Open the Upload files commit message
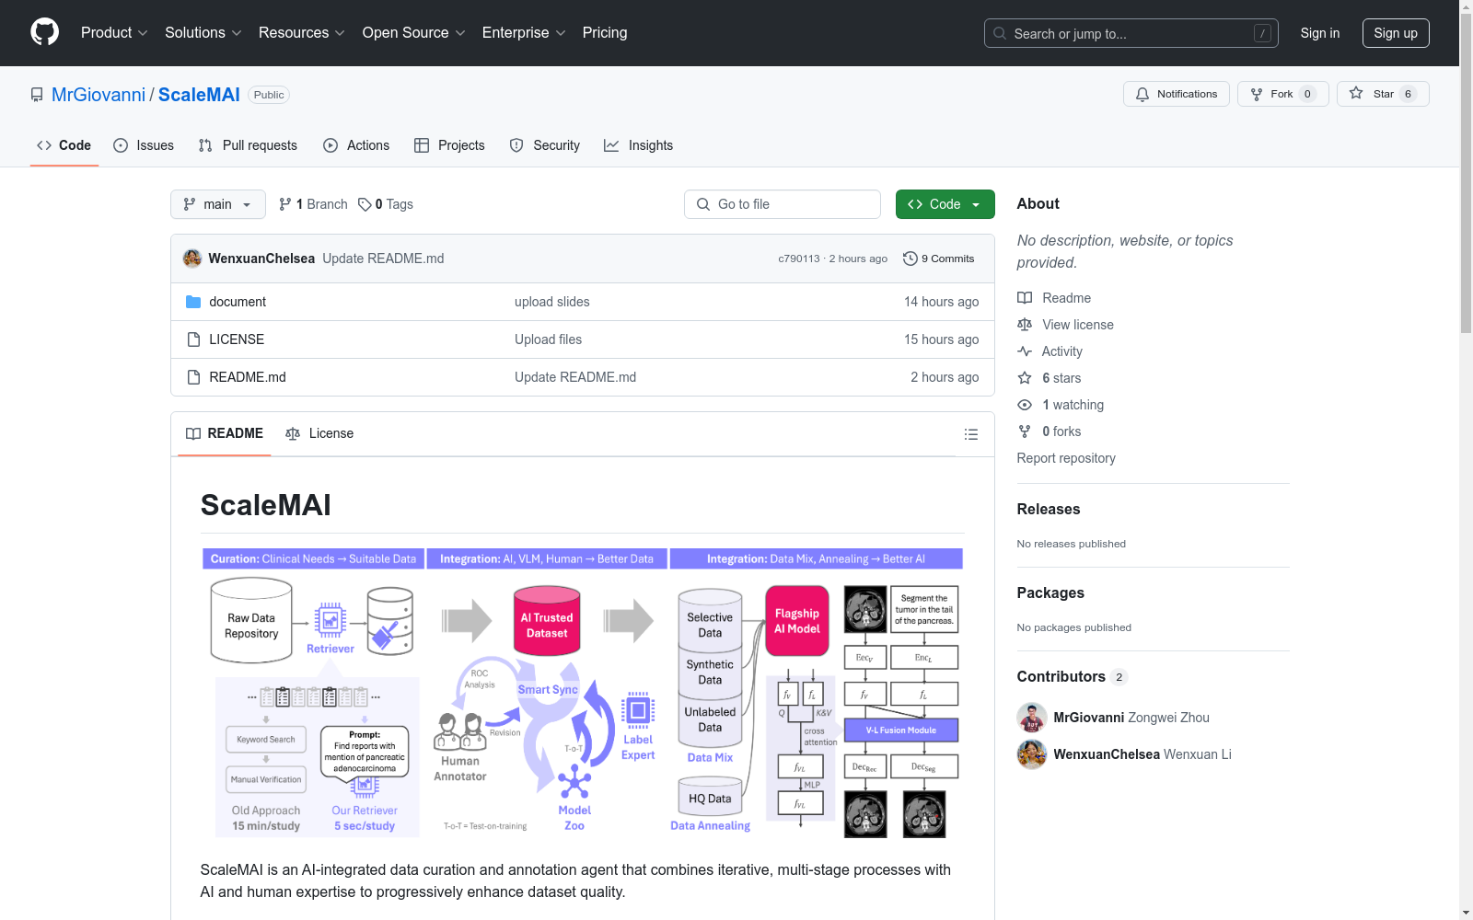Screen dimensions: 1473x920 [x=548, y=339]
